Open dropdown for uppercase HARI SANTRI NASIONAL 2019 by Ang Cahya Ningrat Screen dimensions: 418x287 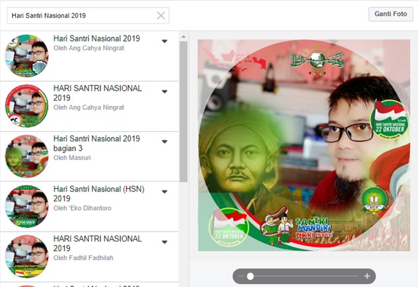tap(164, 91)
